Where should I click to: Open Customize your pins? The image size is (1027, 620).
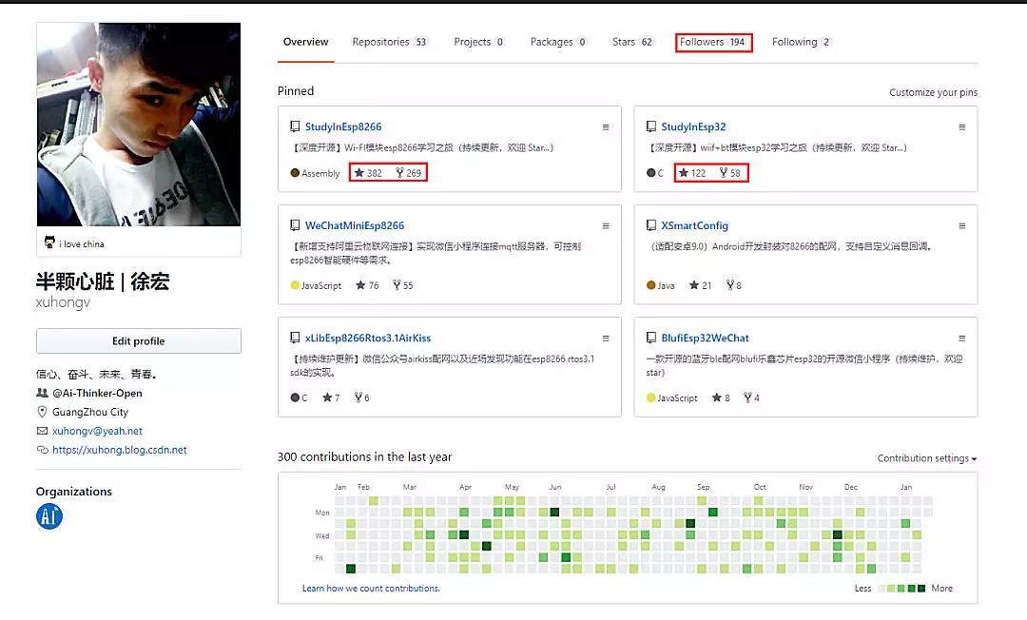(x=933, y=92)
